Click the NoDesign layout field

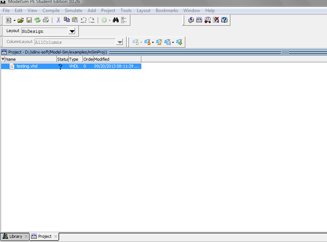[44, 31]
